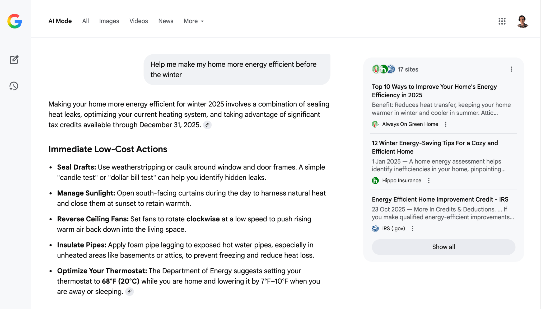Click the Hippo Insurance favicon
541x309 pixels.
pyautogui.click(x=375, y=180)
